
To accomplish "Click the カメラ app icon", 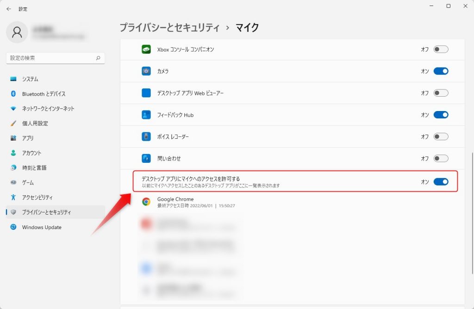I will [146, 71].
